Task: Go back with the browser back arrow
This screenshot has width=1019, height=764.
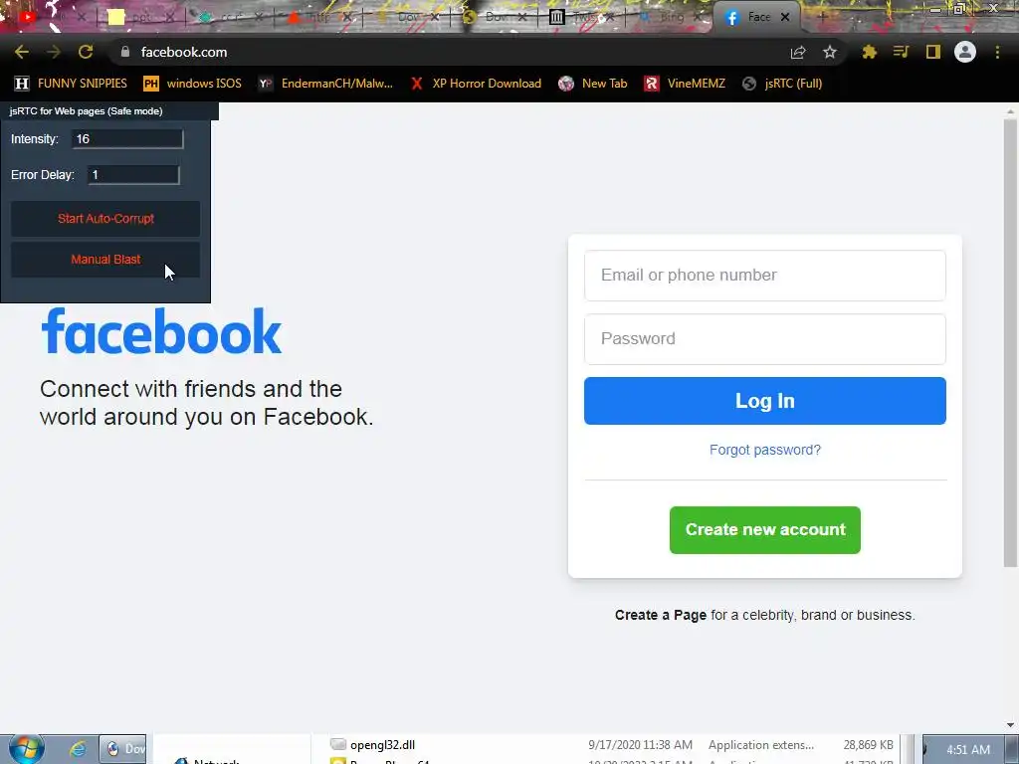Action: 22,52
